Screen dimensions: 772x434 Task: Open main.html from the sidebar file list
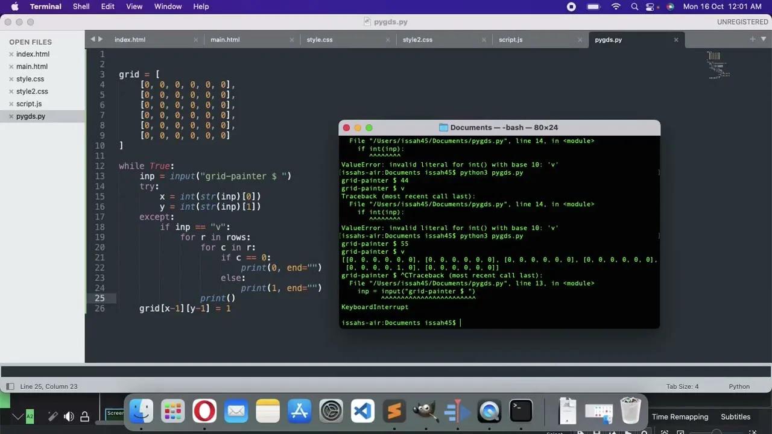click(32, 67)
